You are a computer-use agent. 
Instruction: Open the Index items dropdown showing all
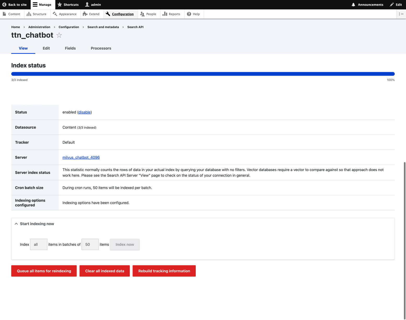point(39,244)
